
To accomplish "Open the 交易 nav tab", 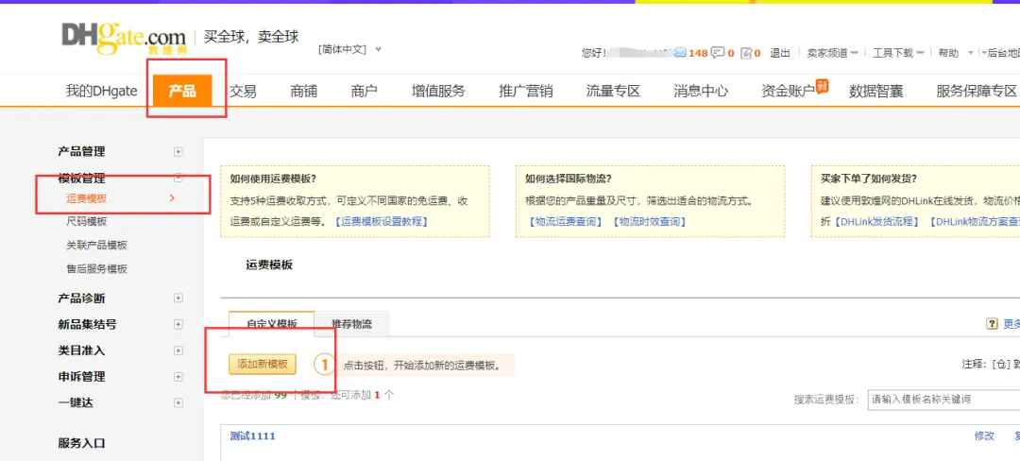I will point(243,91).
